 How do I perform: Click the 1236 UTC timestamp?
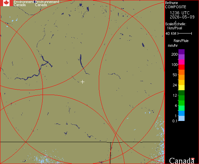click(x=179, y=13)
